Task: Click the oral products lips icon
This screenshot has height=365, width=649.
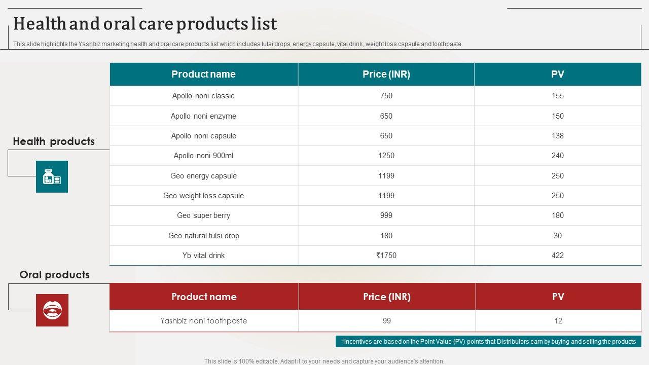Action: pyautogui.click(x=52, y=310)
